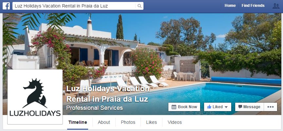
Task: Open the three-dots more options button
Action: 271,107
